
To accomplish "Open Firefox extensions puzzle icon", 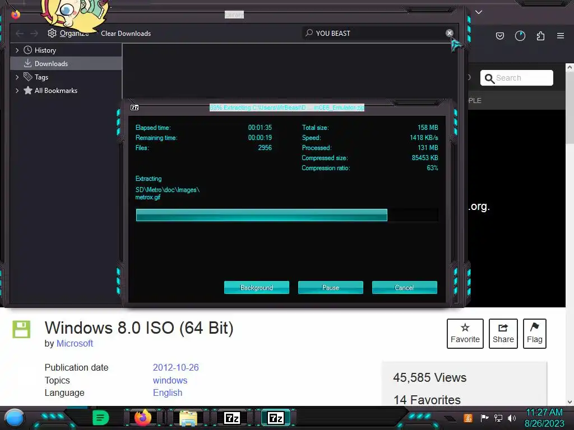I will click(540, 36).
